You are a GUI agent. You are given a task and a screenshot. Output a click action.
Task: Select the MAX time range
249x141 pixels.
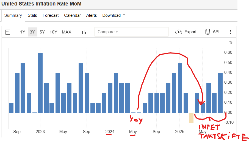tap(67, 32)
